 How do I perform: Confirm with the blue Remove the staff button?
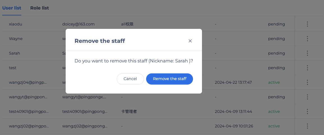pos(169,79)
